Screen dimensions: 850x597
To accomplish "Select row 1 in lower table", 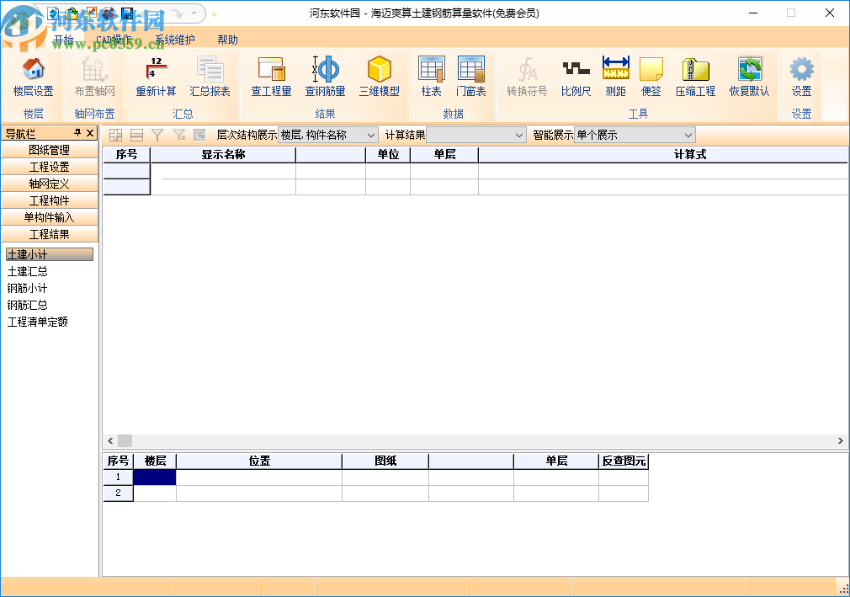I will (x=118, y=477).
